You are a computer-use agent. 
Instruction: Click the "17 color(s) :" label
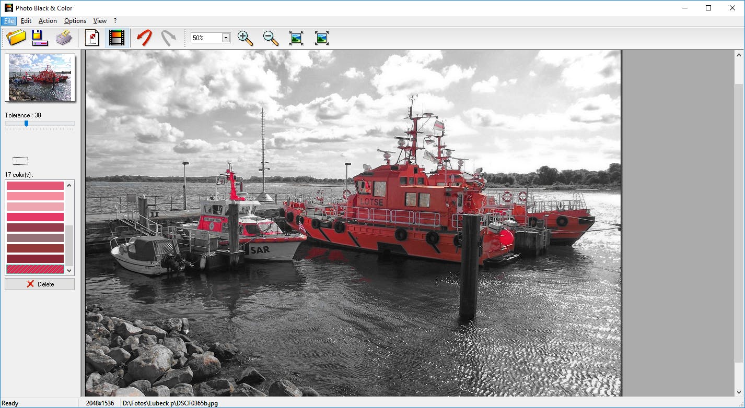click(19, 174)
